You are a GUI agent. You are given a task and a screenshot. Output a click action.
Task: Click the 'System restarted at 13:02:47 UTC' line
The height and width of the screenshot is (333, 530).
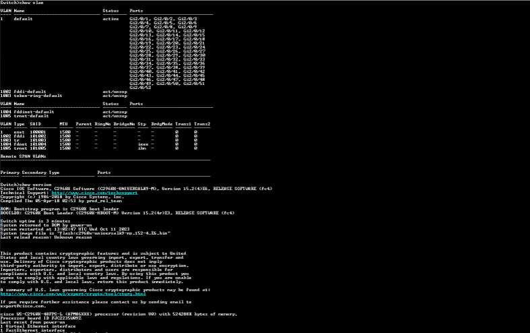[65, 229]
